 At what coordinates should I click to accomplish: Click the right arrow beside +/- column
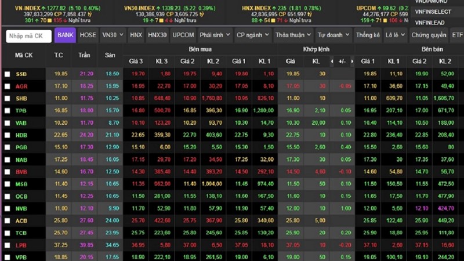352,61
